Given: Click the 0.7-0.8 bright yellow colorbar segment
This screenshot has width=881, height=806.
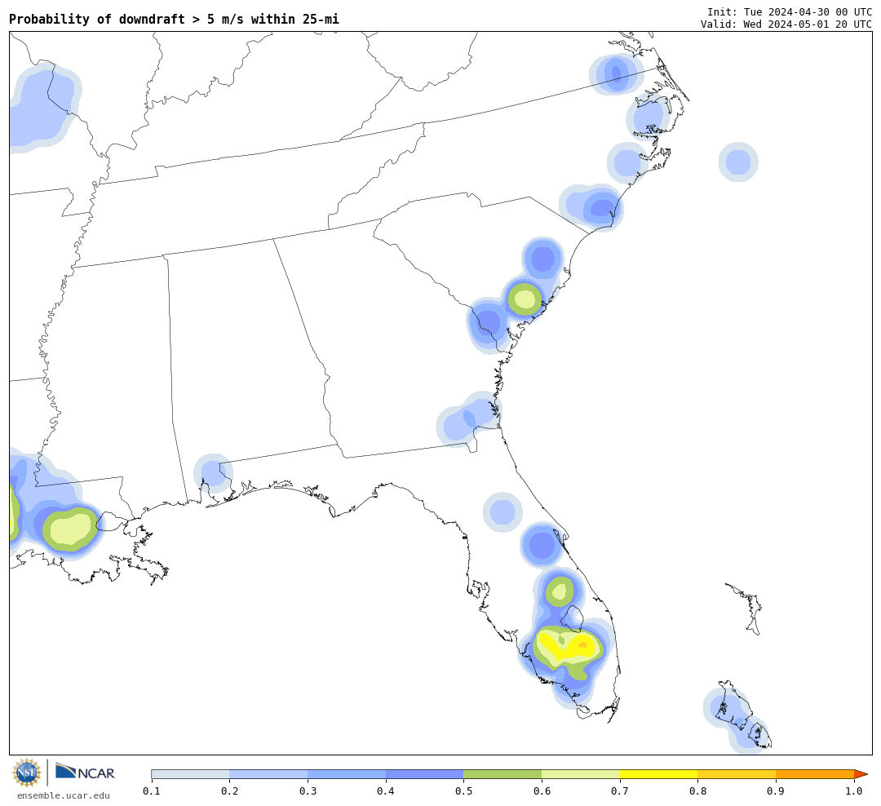Looking at the screenshot, I should pyautogui.click(x=659, y=774).
